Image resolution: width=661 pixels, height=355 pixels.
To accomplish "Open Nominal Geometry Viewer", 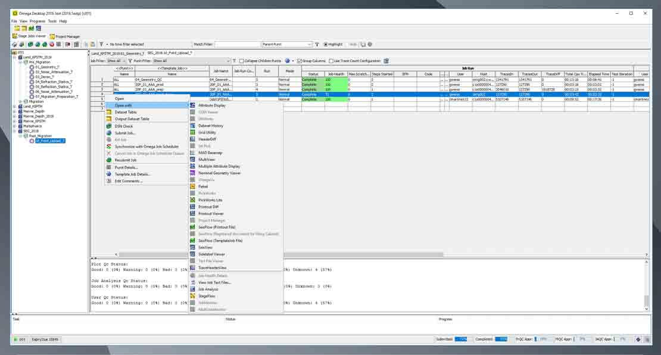I will [219, 173].
